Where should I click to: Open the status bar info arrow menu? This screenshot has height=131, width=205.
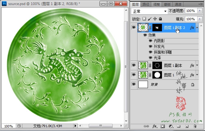pos(75,126)
